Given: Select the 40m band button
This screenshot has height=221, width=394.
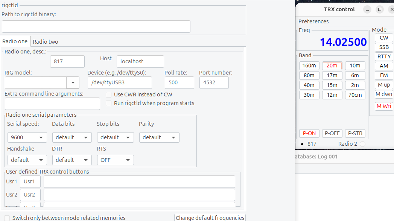Looking at the screenshot, I should coord(309,85).
